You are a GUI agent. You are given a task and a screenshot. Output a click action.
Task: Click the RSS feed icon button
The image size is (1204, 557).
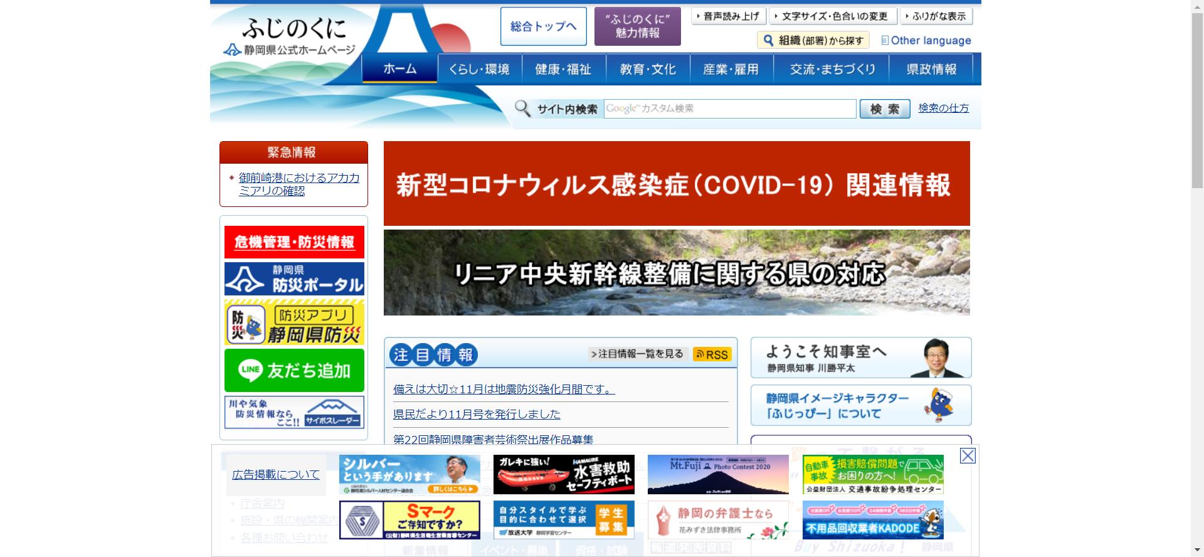click(x=712, y=354)
